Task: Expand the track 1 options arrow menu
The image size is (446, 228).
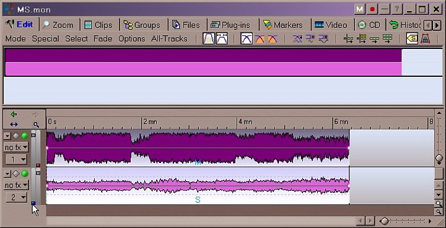Action: pyautogui.click(x=7, y=136)
